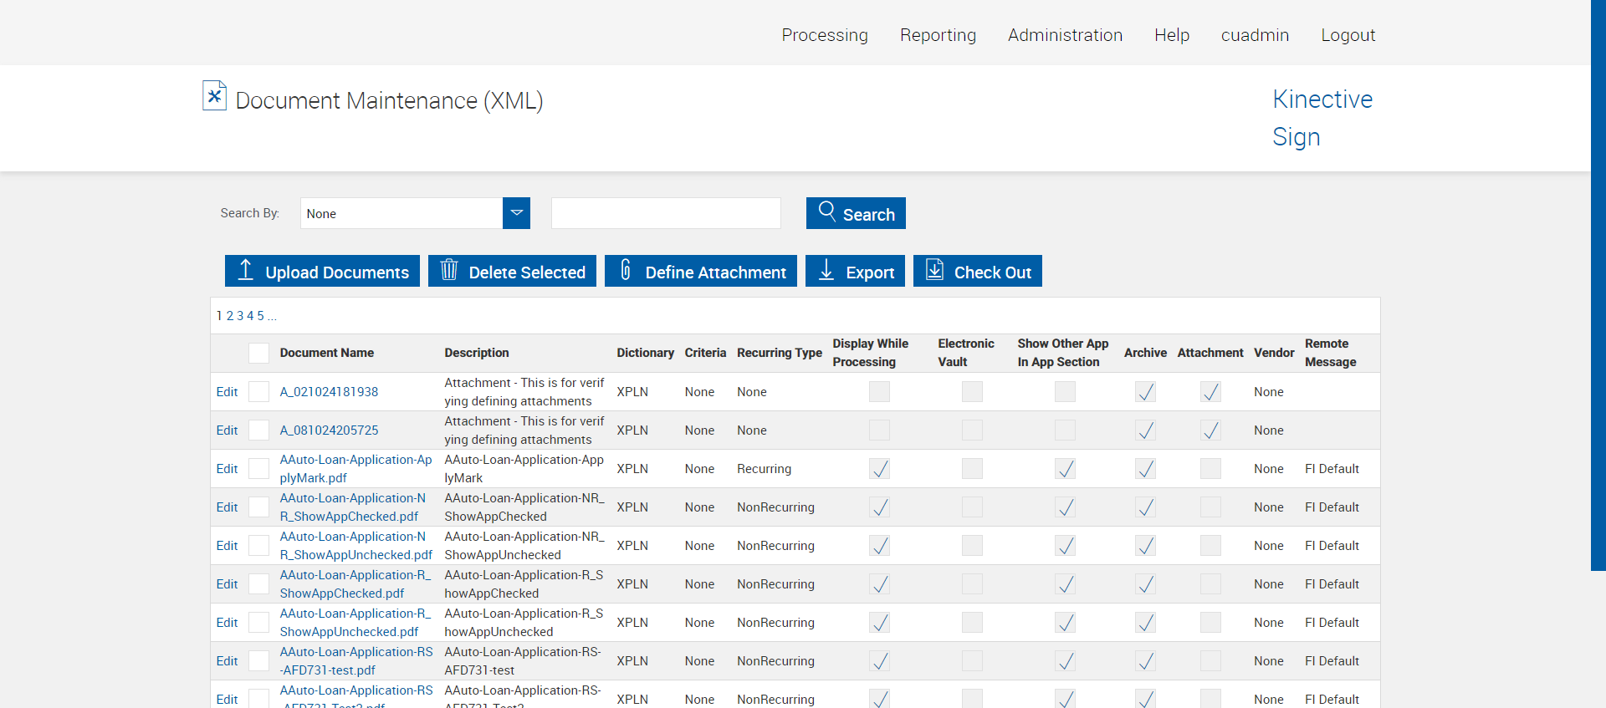The image size is (1606, 708).
Task: Toggle the select-all checkbox in table header
Action: [x=258, y=353]
